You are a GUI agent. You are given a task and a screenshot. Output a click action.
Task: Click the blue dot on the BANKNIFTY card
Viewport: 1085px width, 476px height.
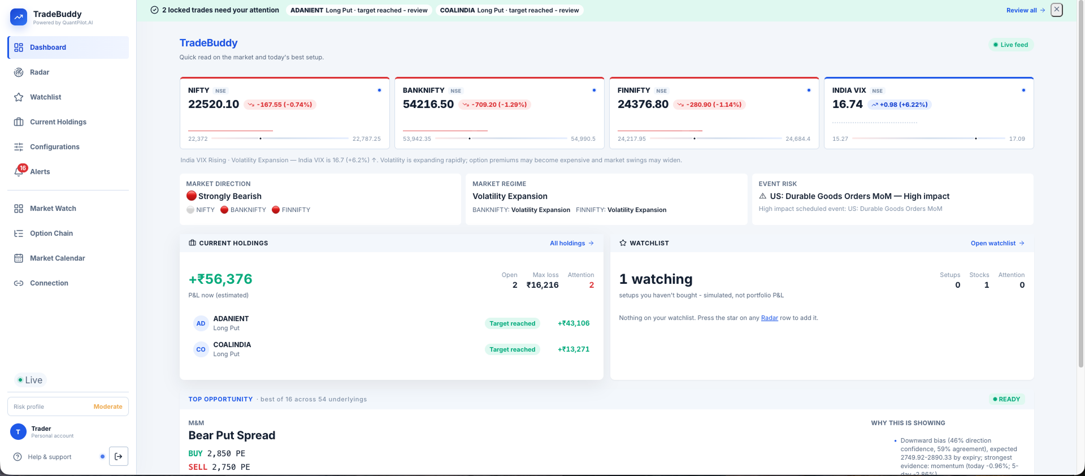pyautogui.click(x=594, y=90)
